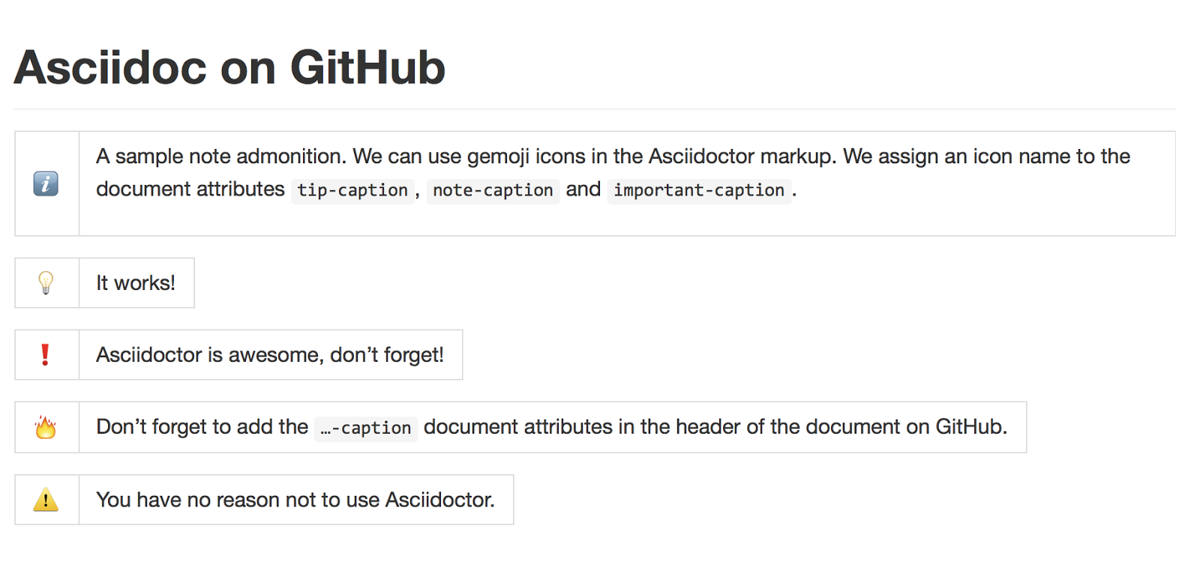Click 'Don't forget to add the' text

[202, 427]
